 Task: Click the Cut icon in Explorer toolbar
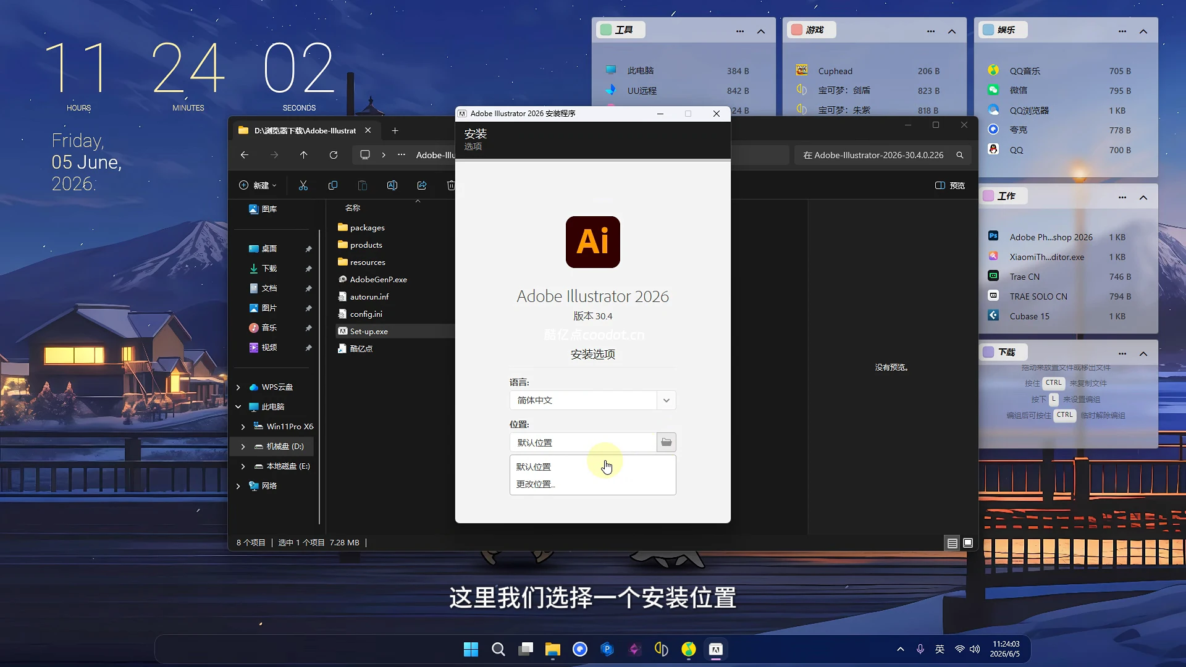click(303, 185)
